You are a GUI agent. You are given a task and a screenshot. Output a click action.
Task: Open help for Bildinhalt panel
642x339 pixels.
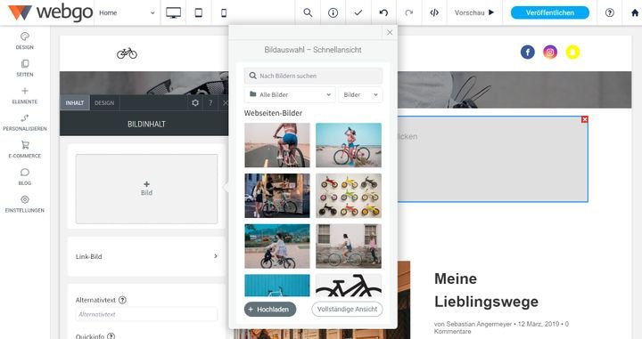click(210, 103)
